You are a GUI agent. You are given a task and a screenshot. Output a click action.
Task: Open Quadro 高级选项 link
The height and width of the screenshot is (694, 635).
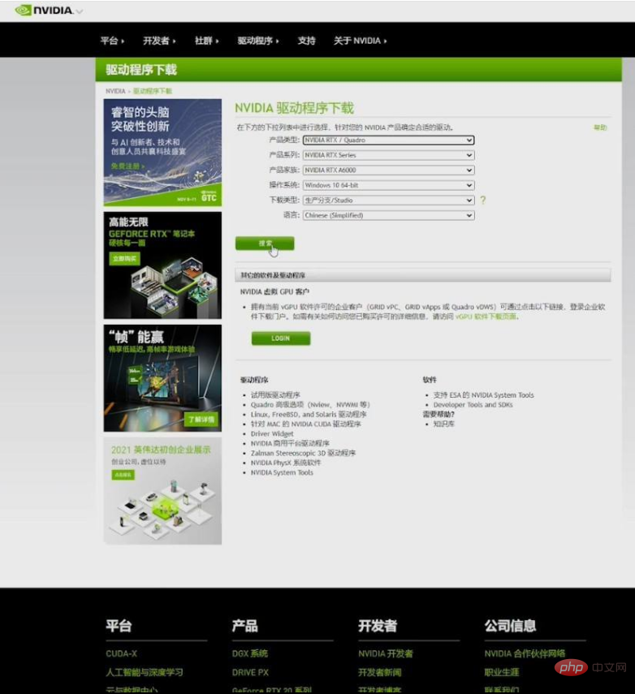coord(310,404)
